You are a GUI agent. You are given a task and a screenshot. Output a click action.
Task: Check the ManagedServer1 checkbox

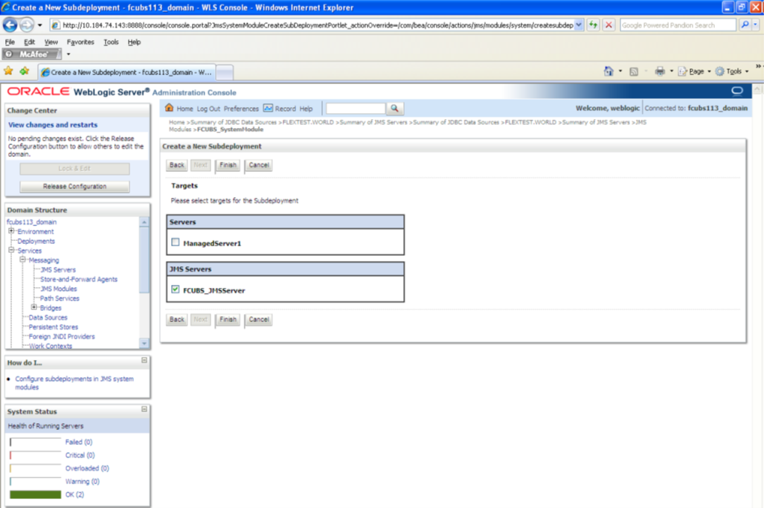(176, 242)
